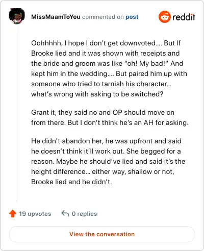Click the "commented on" label
This screenshot has height=251, width=204.
pyautogui.click(x=103, y=17)
